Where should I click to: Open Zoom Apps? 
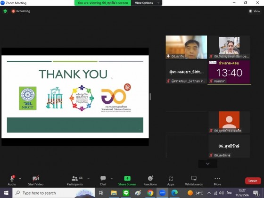tap(171, 181)
